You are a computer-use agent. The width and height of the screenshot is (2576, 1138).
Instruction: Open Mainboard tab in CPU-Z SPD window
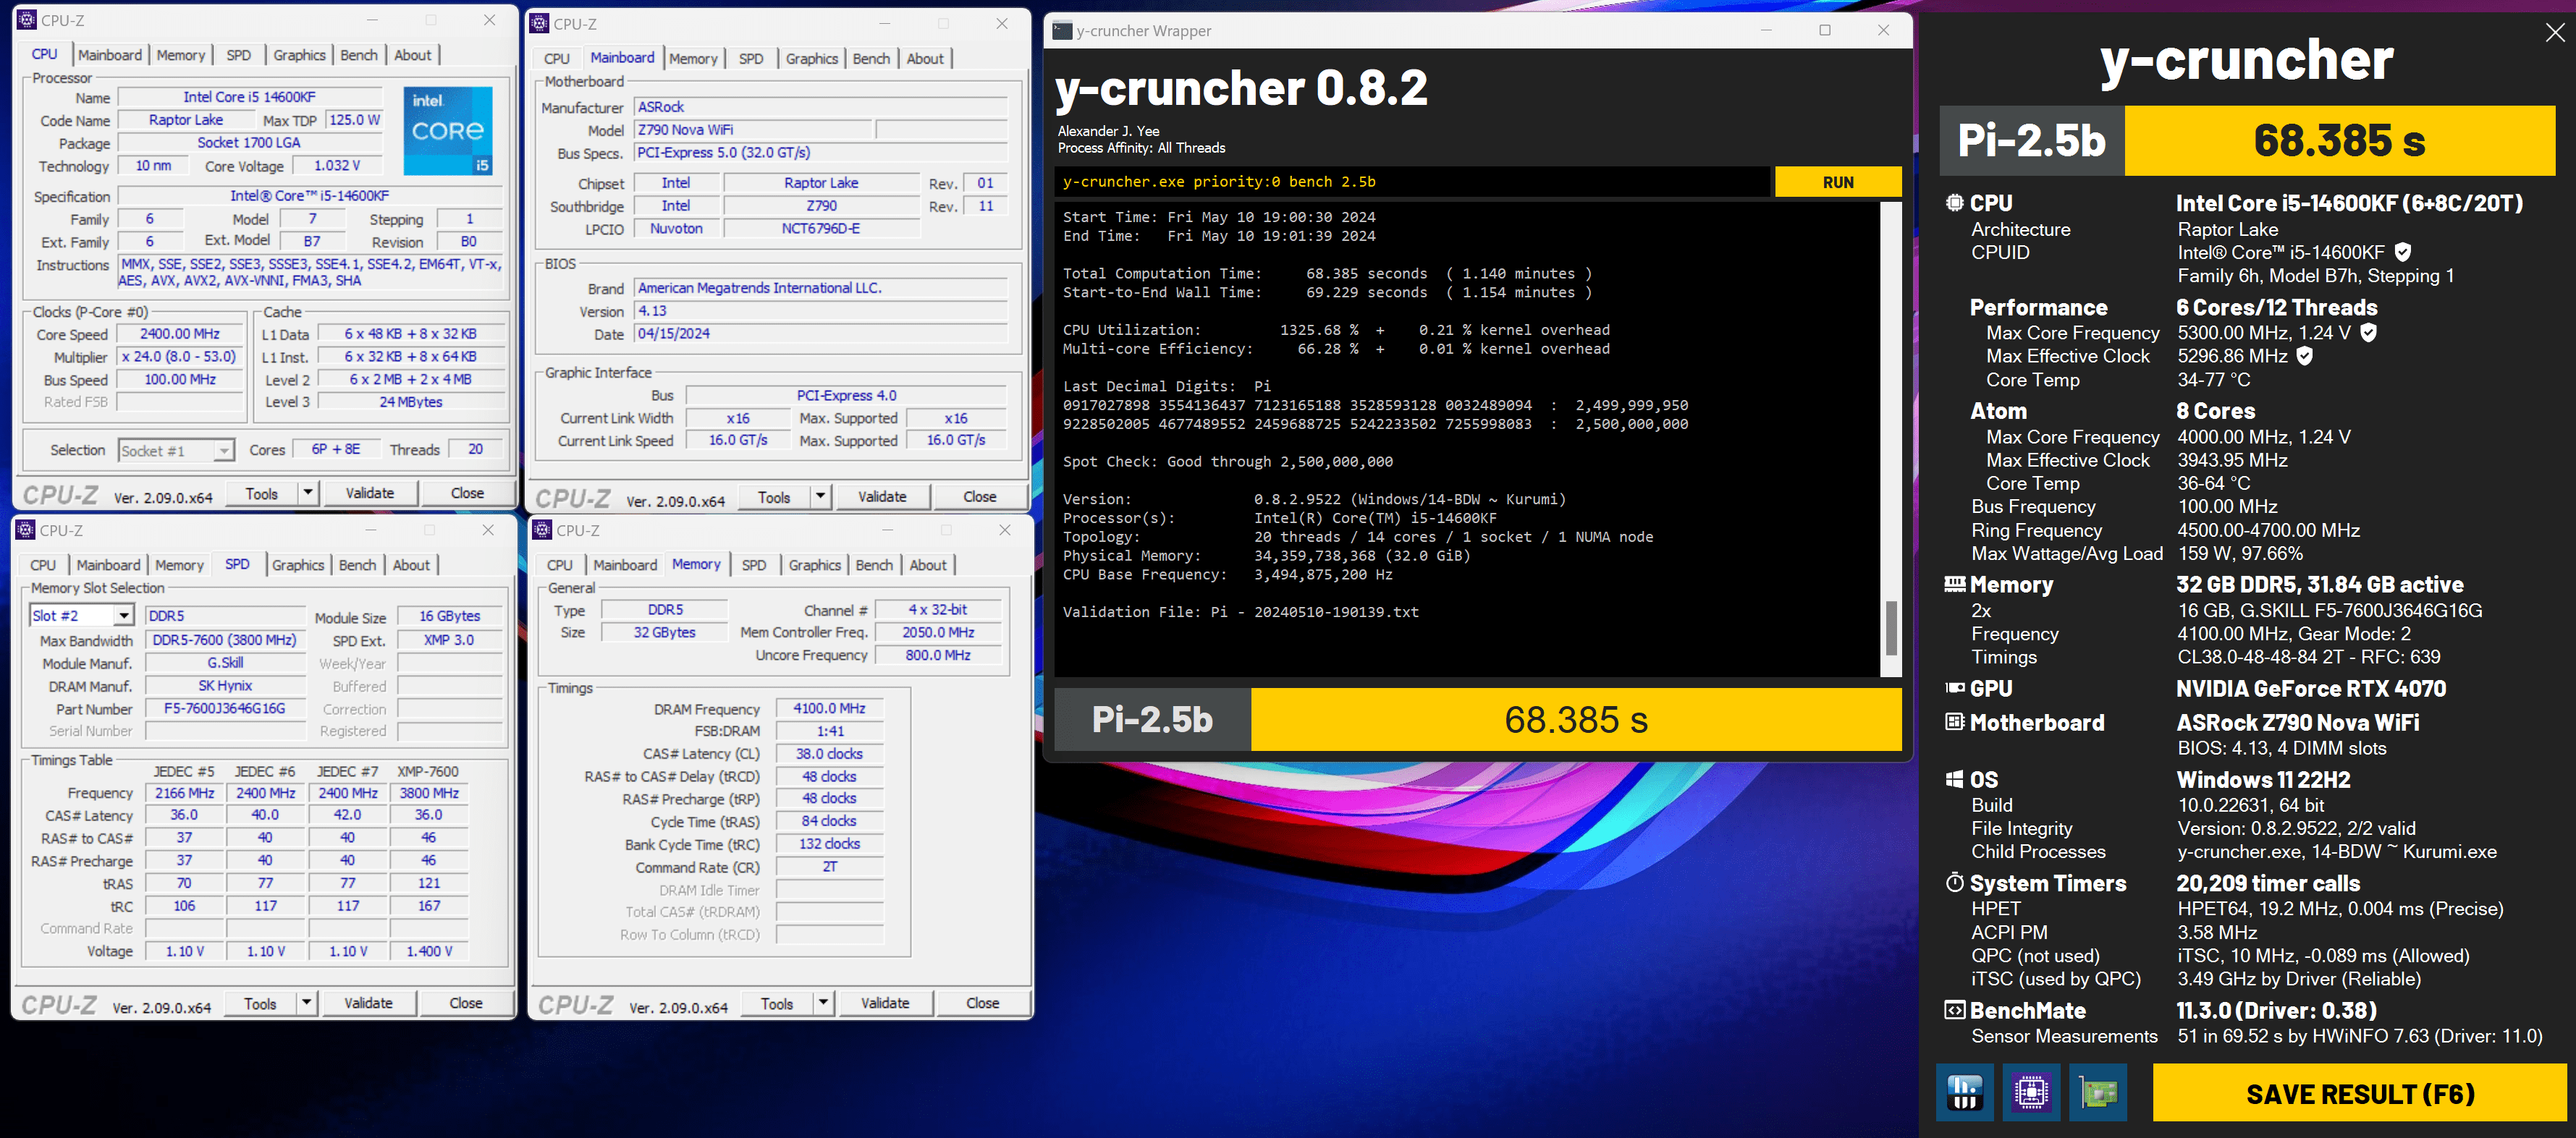click(108, 566)
